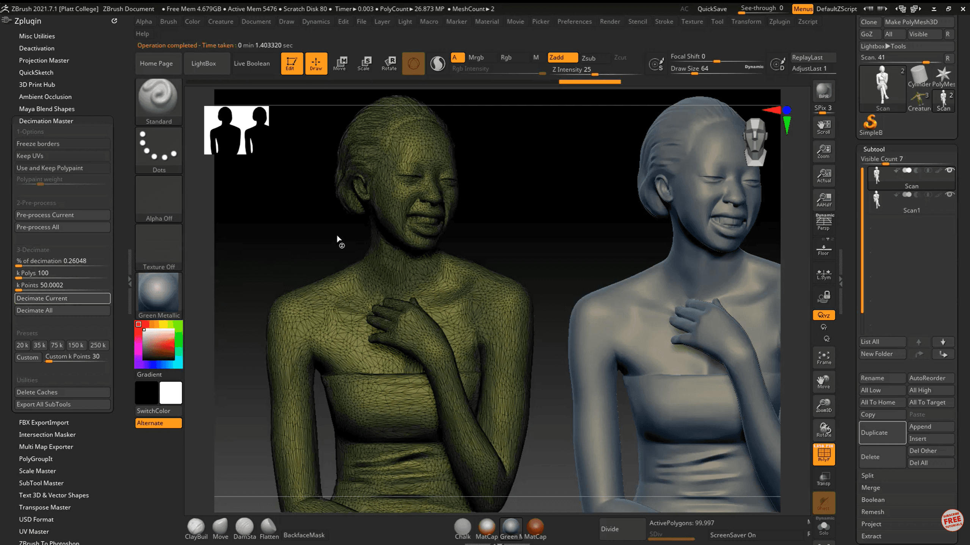Click the Frame view icon
The width and height of the screenshot is (970, 545).
(x=823, y=358)
